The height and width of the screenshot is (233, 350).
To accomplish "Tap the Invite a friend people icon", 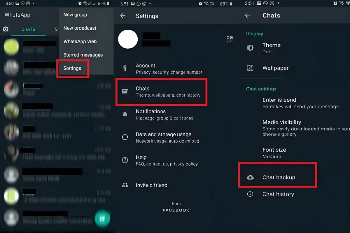I will [x=125, y=185].
